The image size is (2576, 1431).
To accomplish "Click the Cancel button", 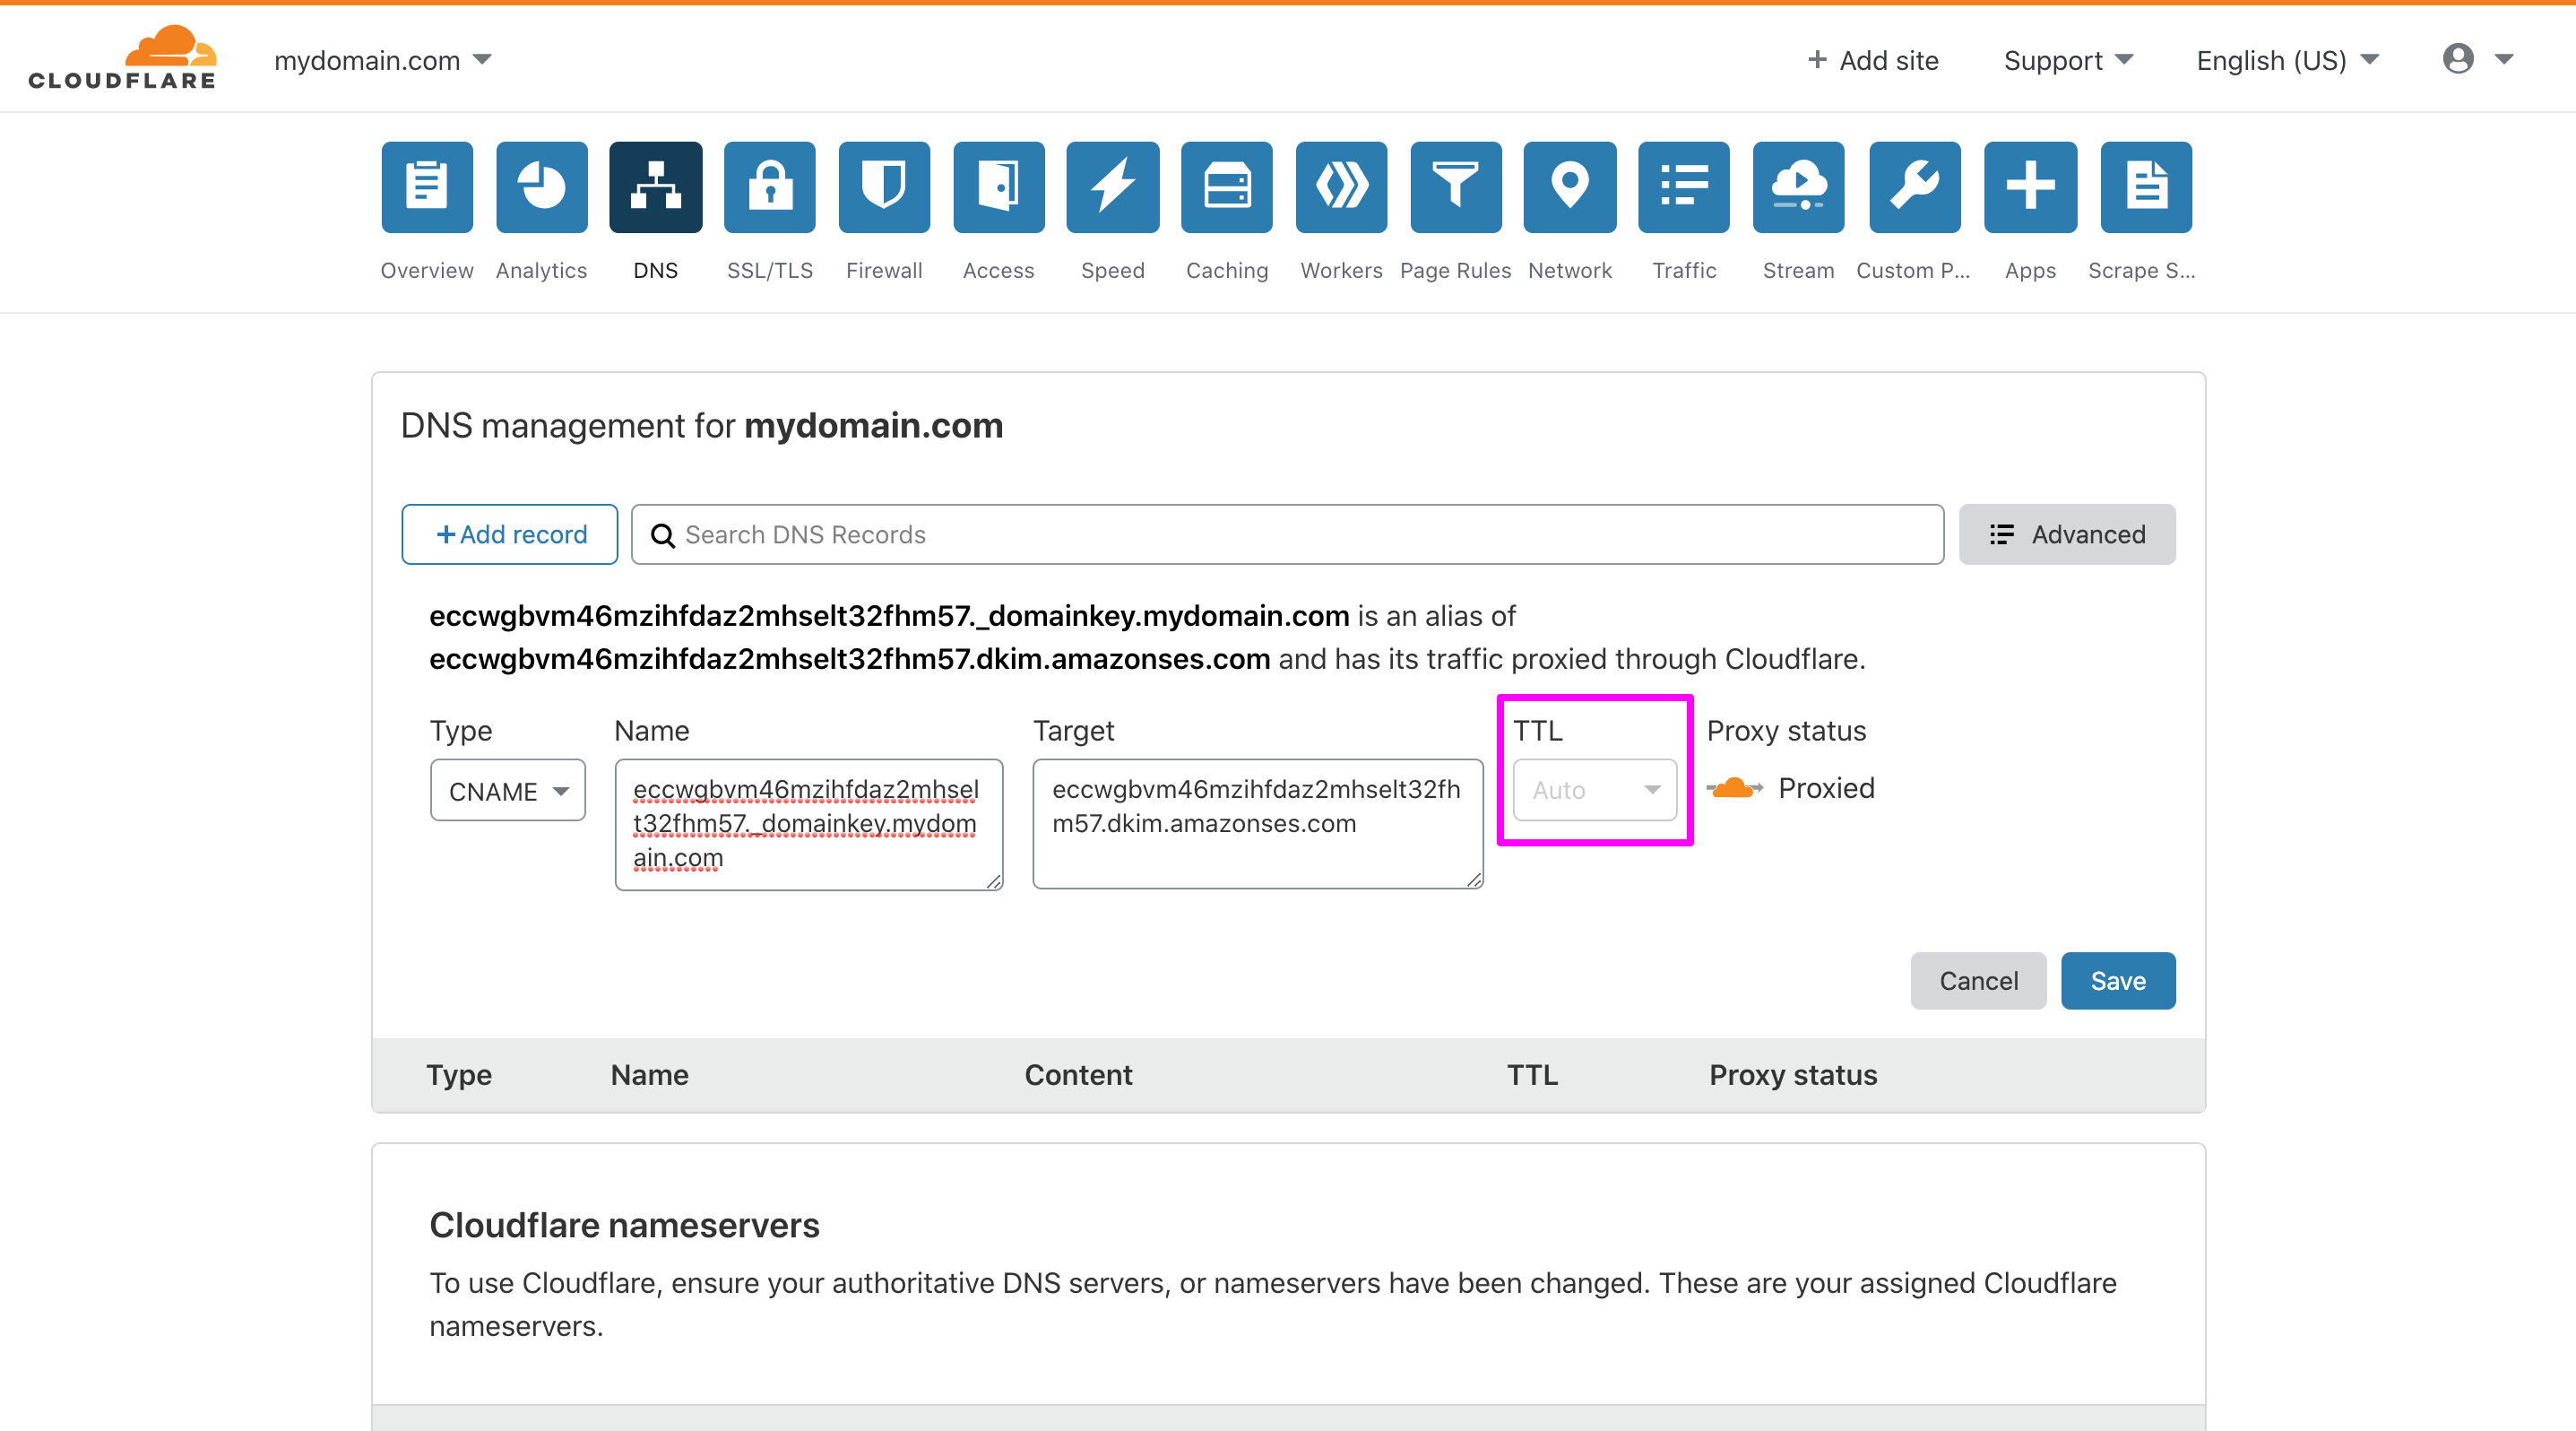I will pos(1974,980).
